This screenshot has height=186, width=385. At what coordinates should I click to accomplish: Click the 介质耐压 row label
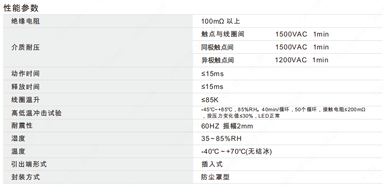point(25,47)
